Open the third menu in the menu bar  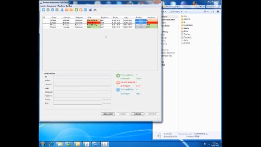(x=61, y=6)
